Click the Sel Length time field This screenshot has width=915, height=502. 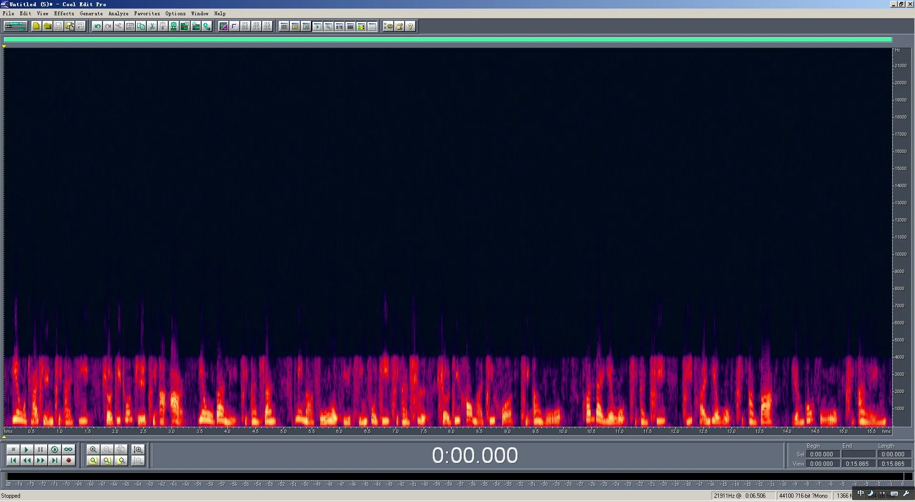click(895, 454)
